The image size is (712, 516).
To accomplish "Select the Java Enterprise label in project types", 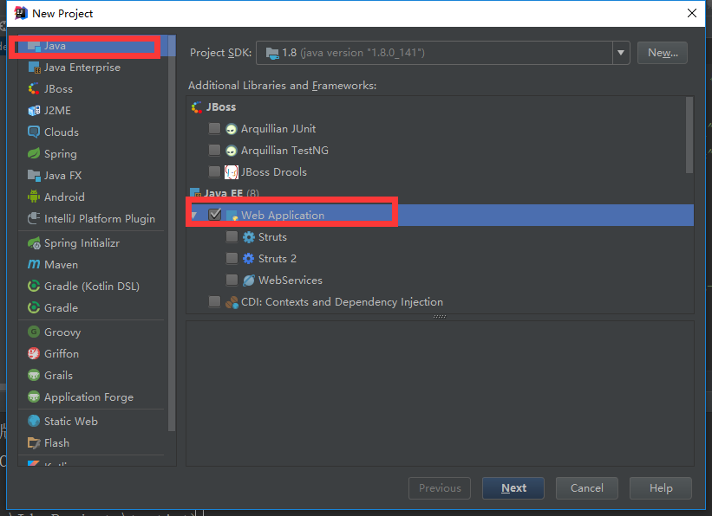I will [82, 68].
